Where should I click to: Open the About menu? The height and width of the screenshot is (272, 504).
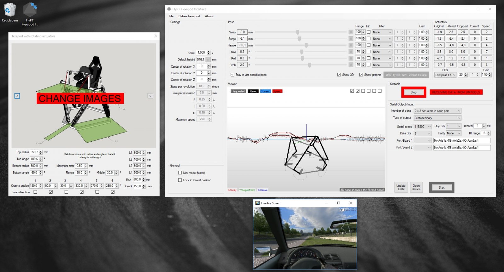pyautogui.click(x=209, y=16)
